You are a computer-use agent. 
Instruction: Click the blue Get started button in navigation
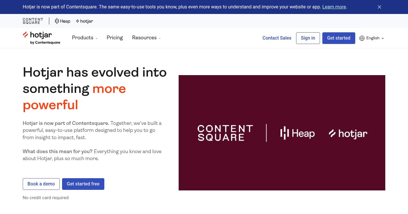pyautogui.click(x=339, y=38)
